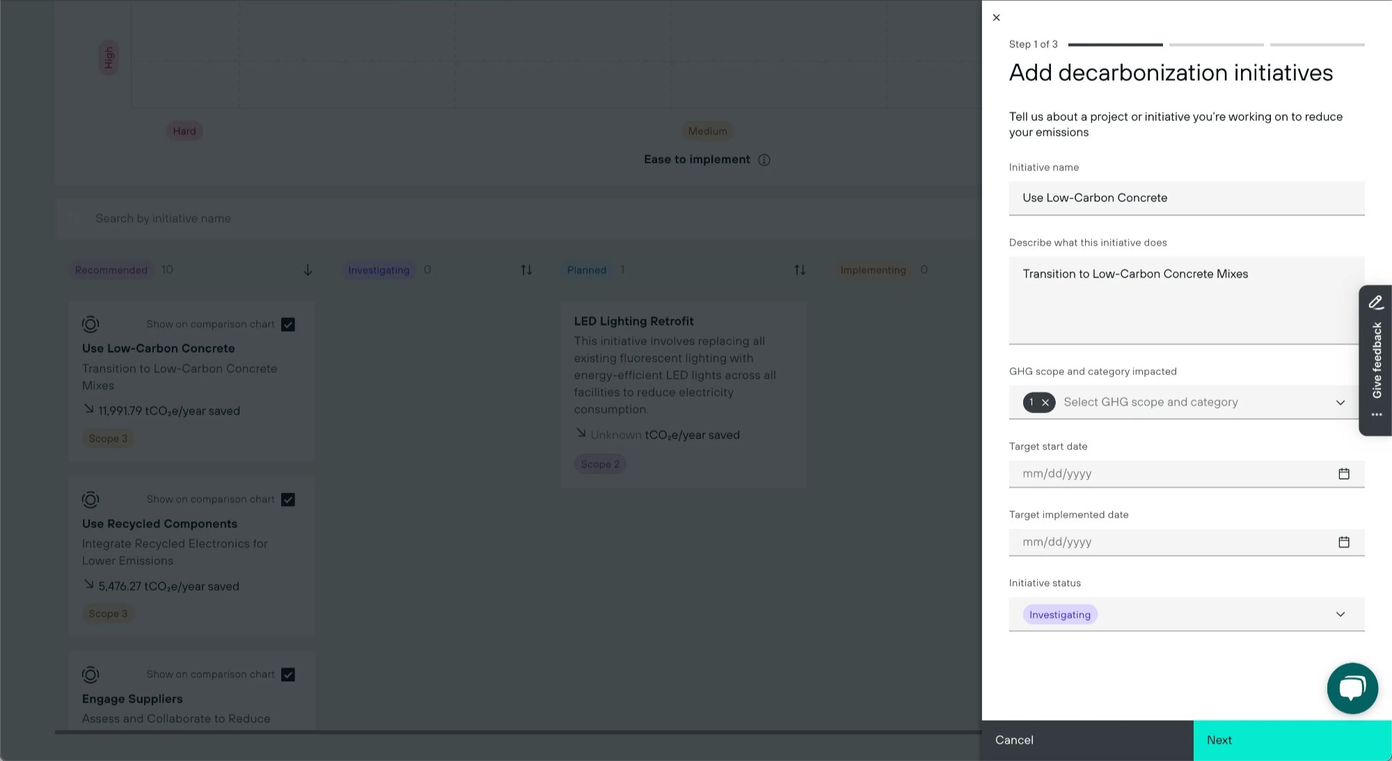Sort Investigating column with arrows
Viewport: 1392px width, 761px height.
pyautogui.click(x=526, y=270)
